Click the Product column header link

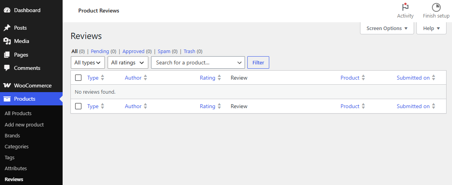[350, 78]
